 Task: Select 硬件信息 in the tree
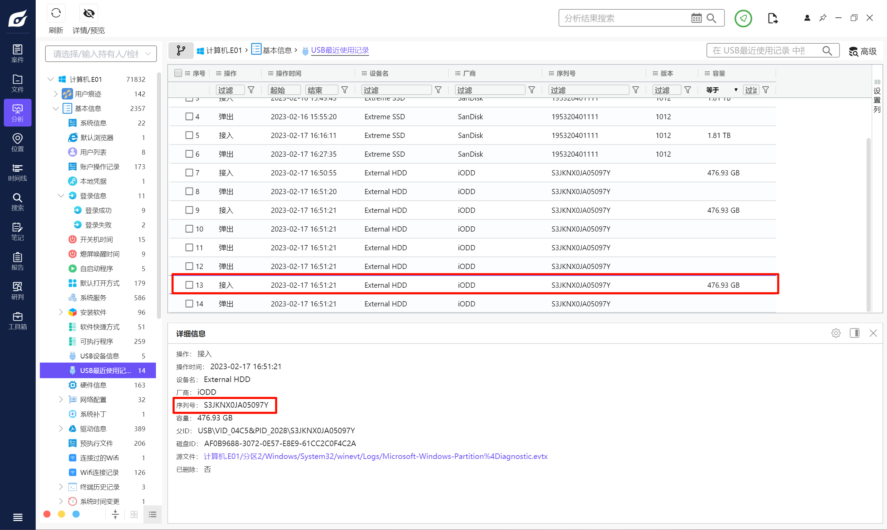(x=93, y=385)
